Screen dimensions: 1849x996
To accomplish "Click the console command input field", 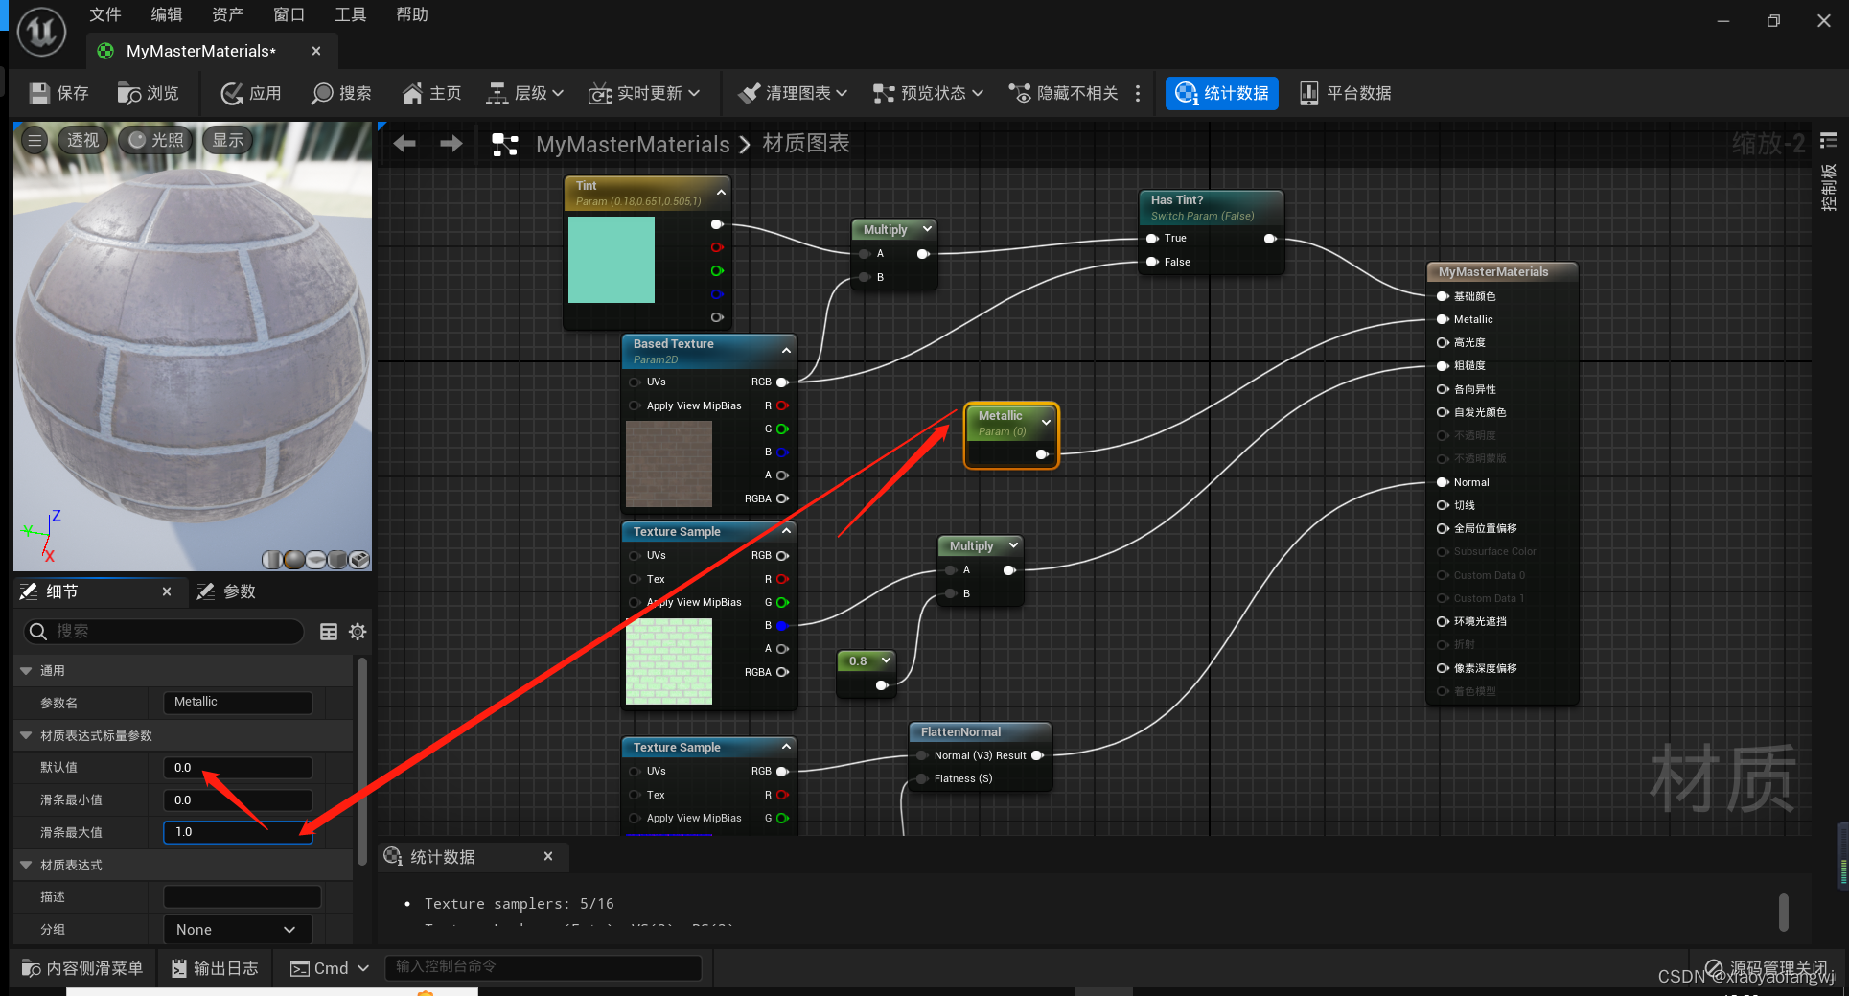I will point(543,967).
